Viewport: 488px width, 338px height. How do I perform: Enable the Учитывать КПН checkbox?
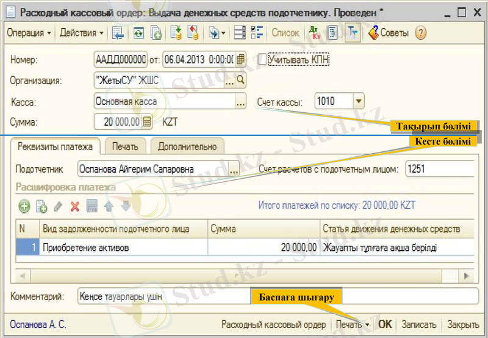[x=263, y=59]
